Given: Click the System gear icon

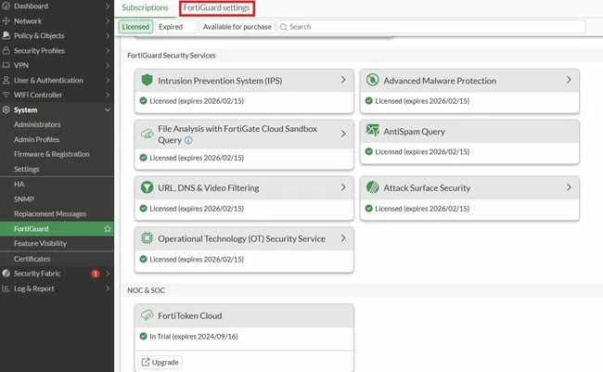Looking at the screenshot, I should [6, 109].
